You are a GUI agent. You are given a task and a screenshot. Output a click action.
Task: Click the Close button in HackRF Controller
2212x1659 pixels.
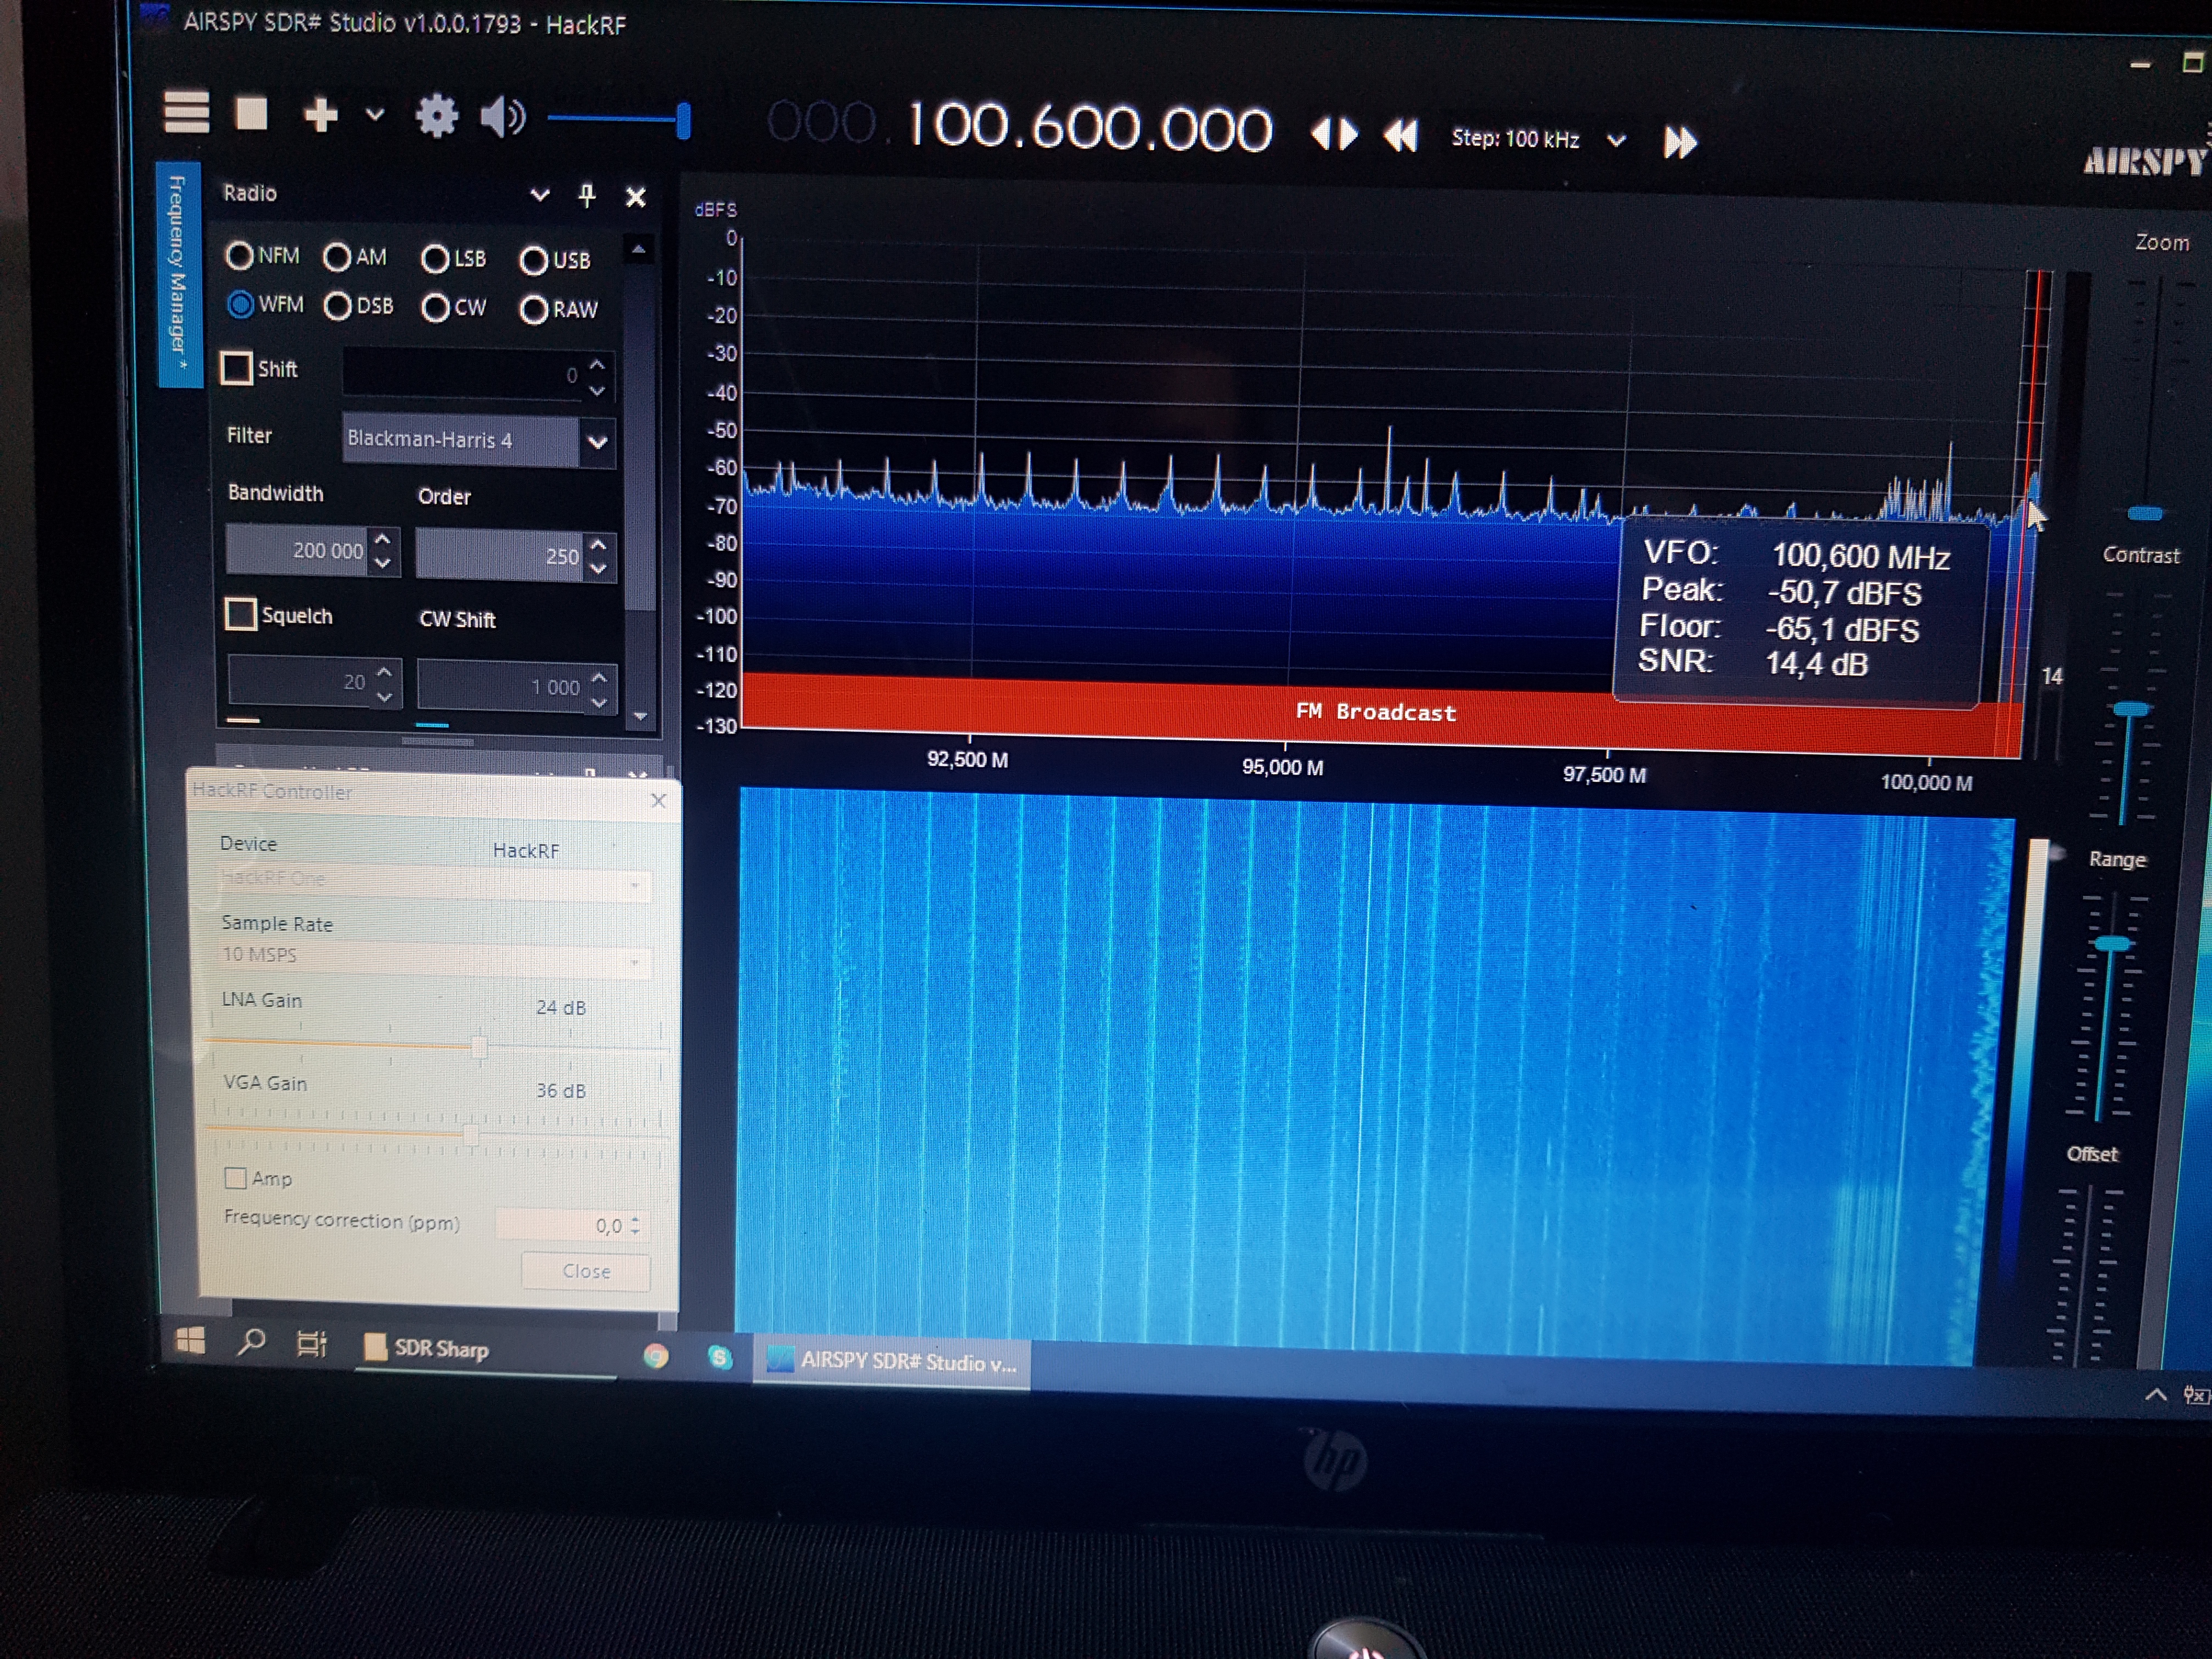click(586, 1271)
